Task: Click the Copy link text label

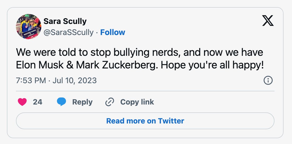Action: (x=137, y=102)
